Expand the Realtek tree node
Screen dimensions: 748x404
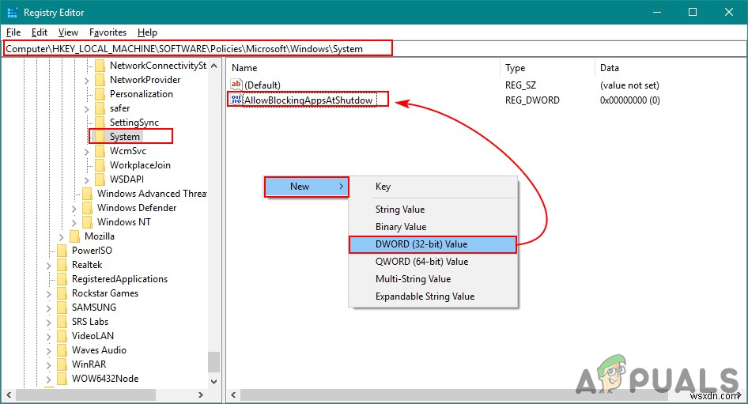point(49,266)
